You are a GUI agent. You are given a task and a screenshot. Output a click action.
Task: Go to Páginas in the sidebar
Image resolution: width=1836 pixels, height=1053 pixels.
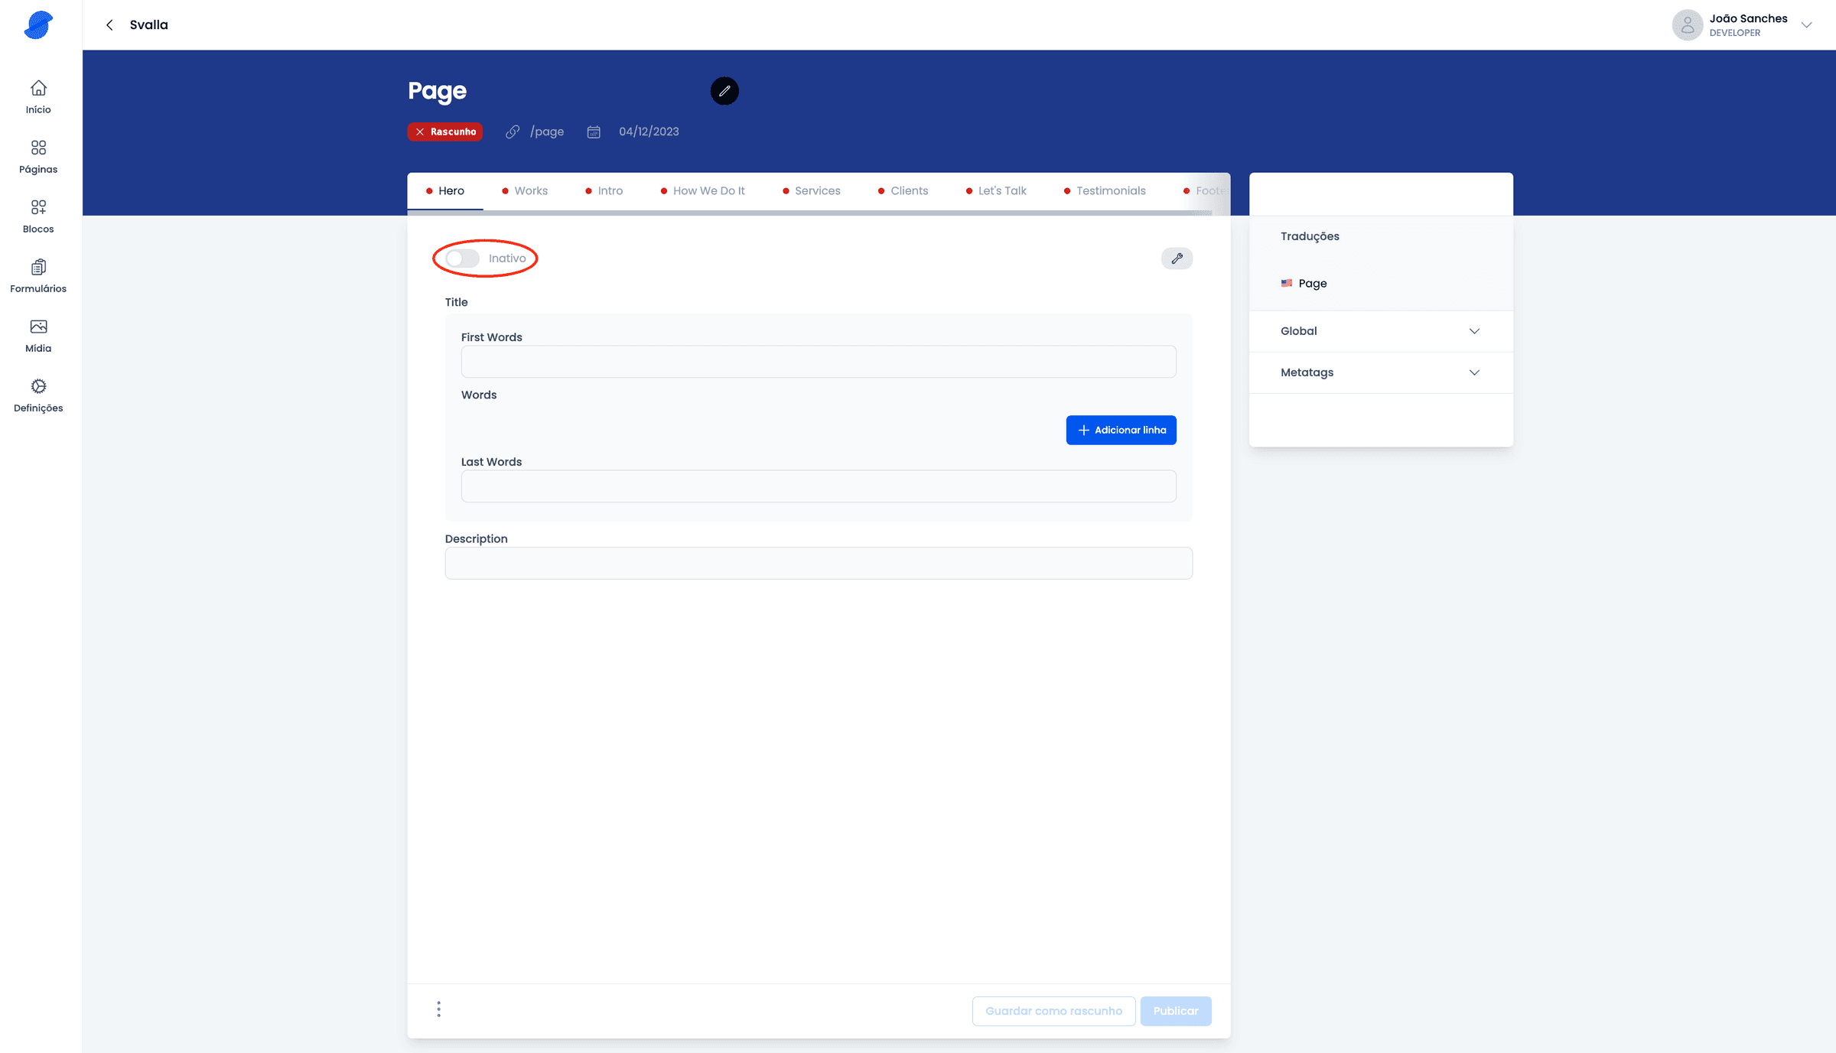pyautogui.click(x=38, y=156)
